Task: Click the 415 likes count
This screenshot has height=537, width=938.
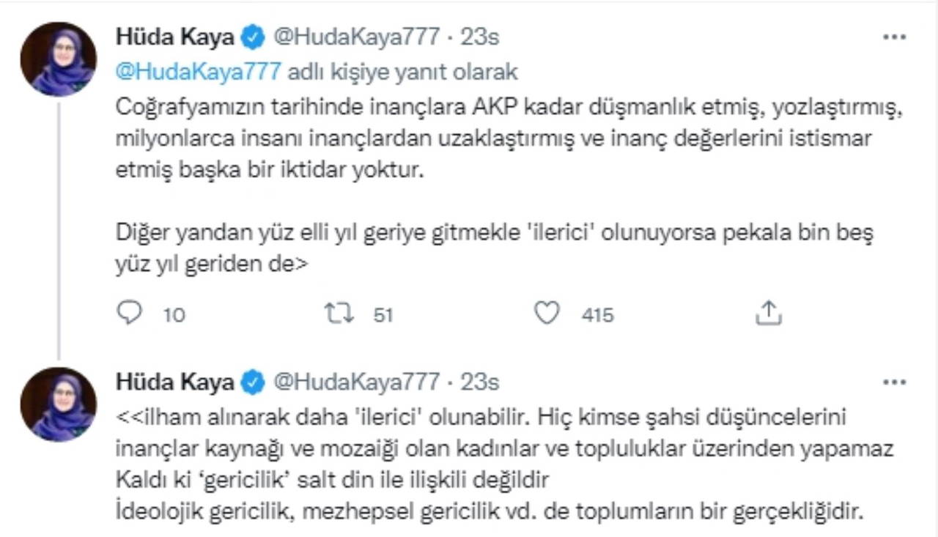Action: [x=597, y=315]
